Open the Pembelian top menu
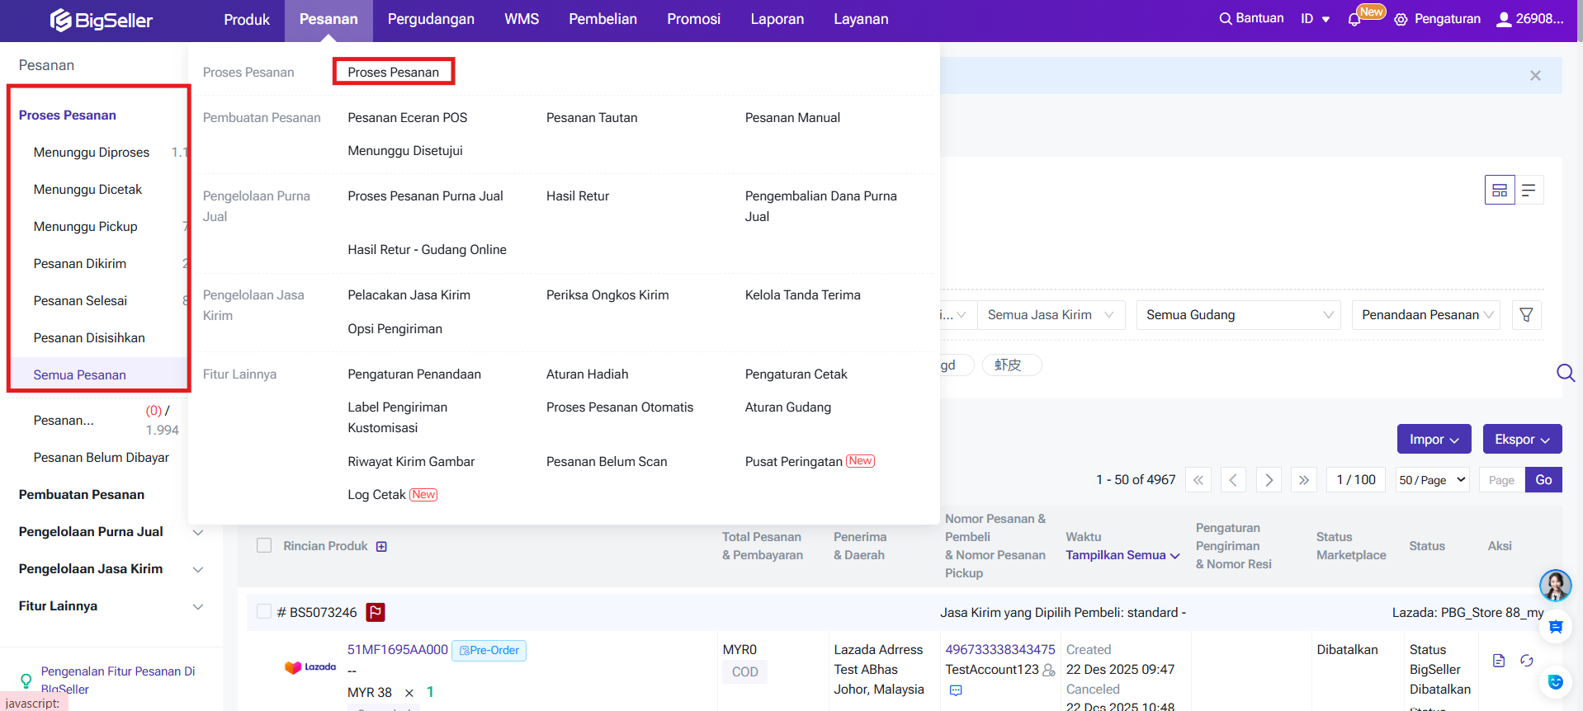This screenshot has width=1583, height=711. (x=602, y=20)
